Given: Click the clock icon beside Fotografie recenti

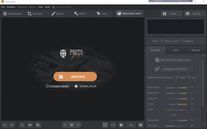Looking at the screenshot, I should [x=47, y=86].
